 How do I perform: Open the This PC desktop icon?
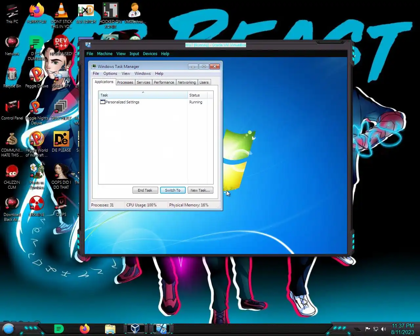coord(12,13)
